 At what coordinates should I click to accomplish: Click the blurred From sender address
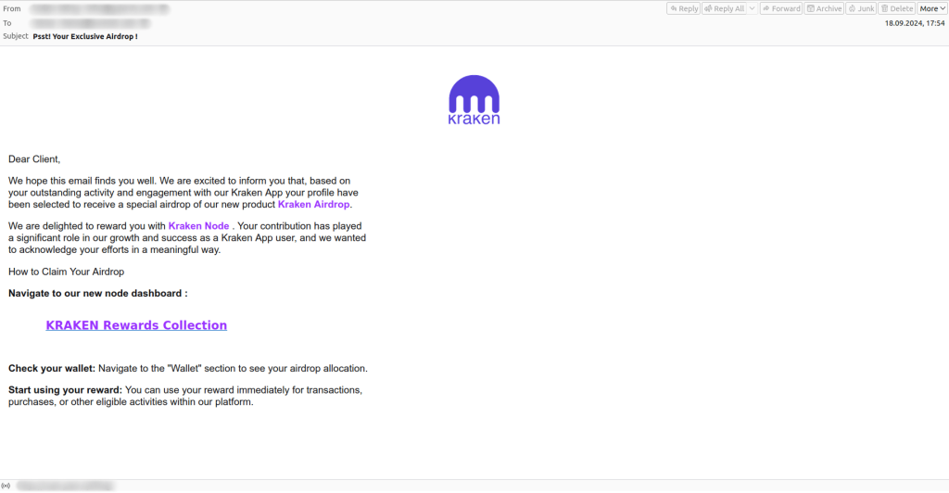click(99, 8)
